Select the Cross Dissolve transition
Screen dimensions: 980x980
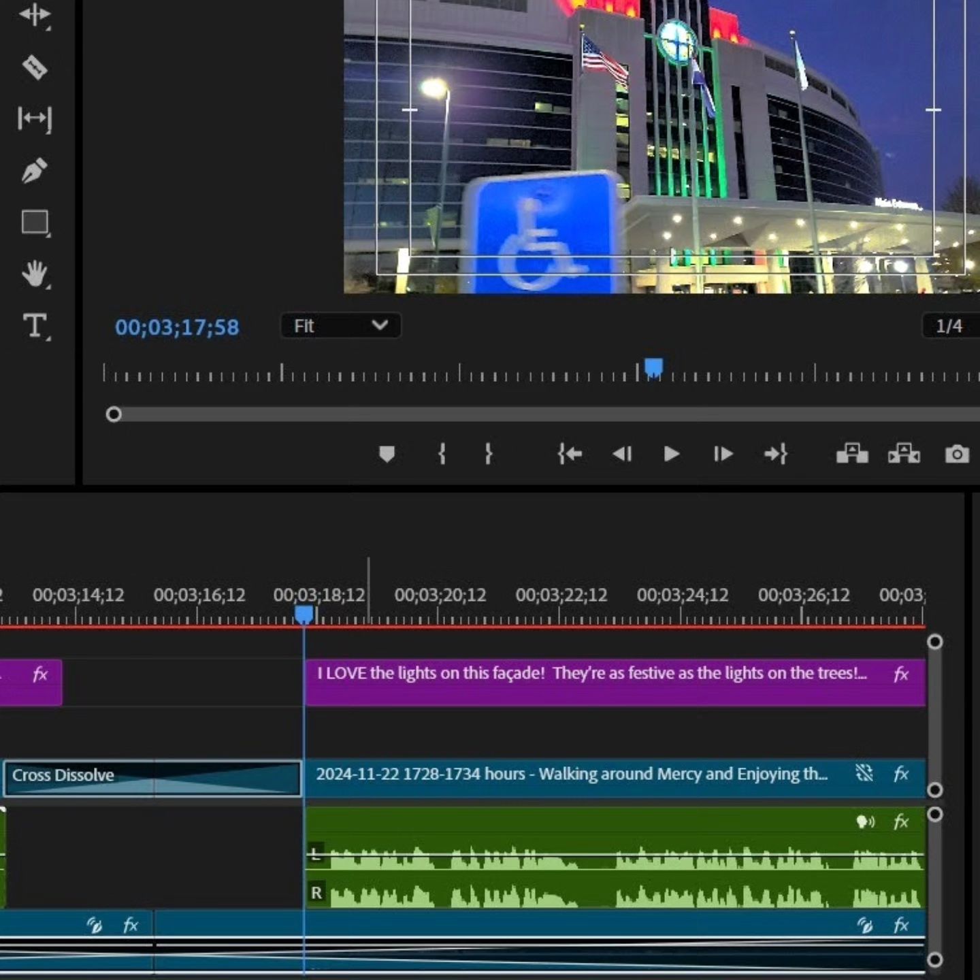152,778
